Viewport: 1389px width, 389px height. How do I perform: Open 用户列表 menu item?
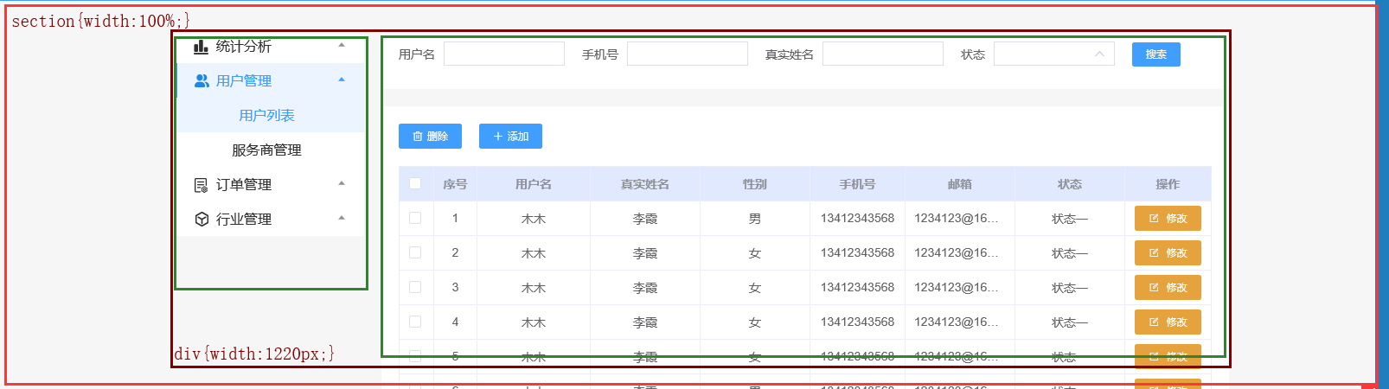pyautogui.click(x=266, y=115)
